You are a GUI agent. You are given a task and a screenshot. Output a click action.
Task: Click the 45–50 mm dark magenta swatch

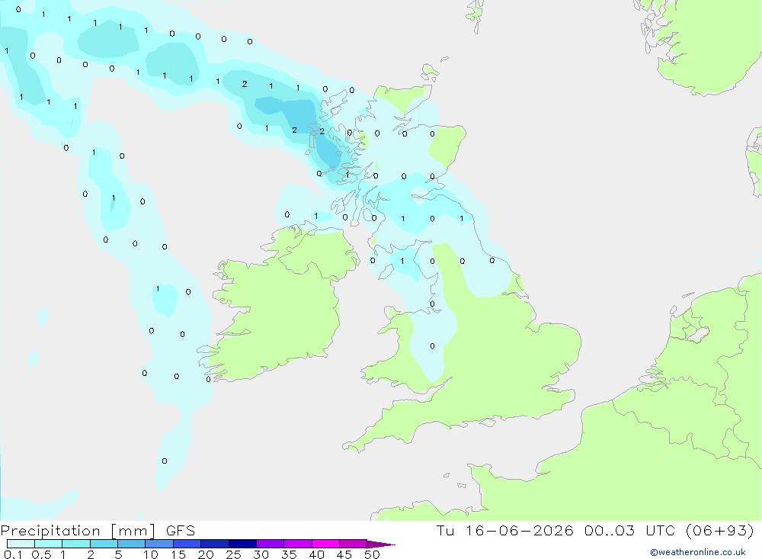[354, 544]
